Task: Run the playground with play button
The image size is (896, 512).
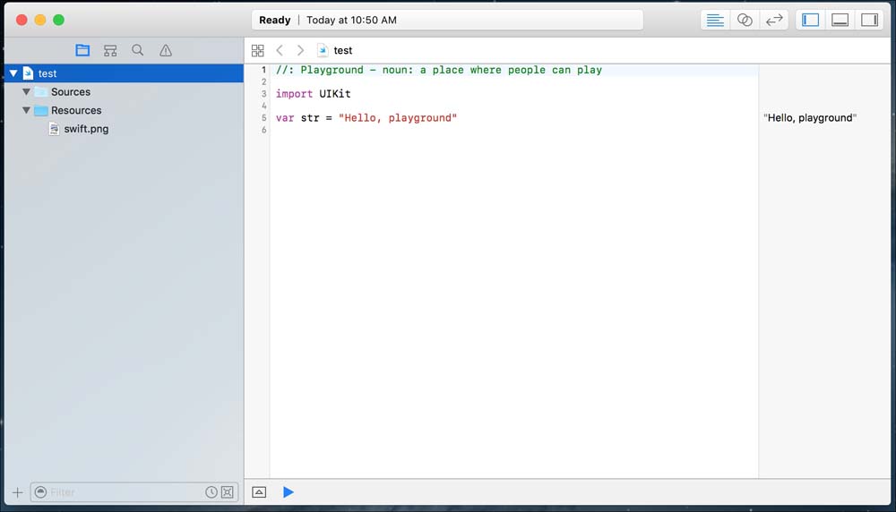Action: [x=289, y=492]
